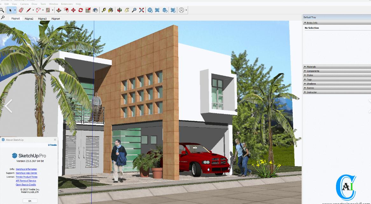Pick the Rotate tool

[80, 10]
